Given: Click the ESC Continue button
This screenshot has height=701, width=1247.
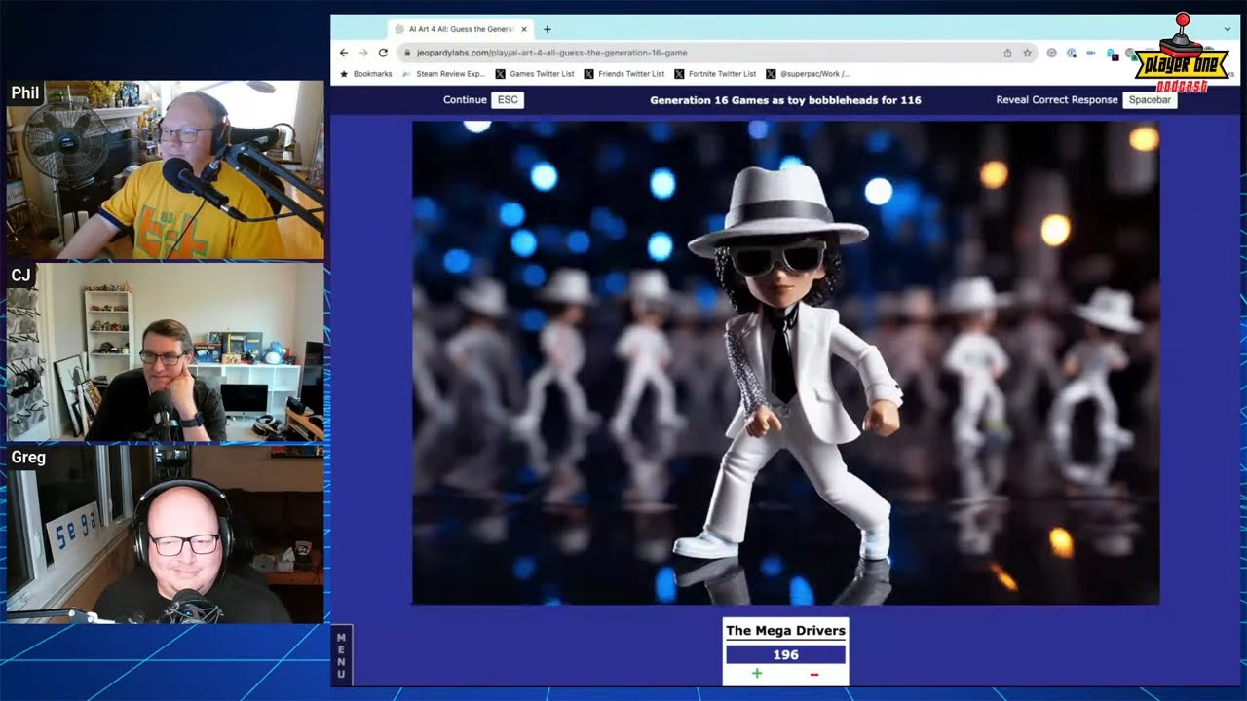Looking at the screenshot, I should [x=508, y=99].
